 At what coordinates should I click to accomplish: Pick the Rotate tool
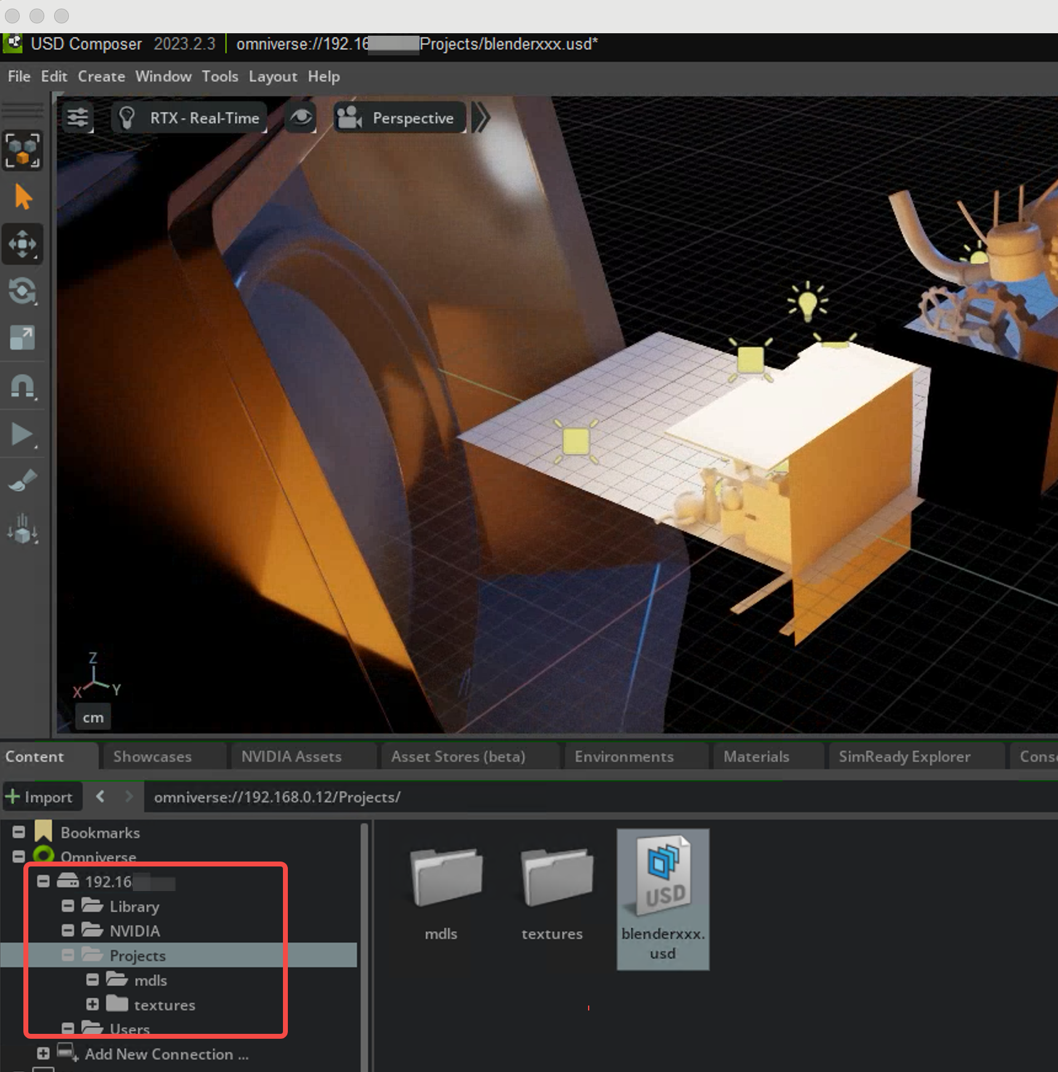point(23,291)
